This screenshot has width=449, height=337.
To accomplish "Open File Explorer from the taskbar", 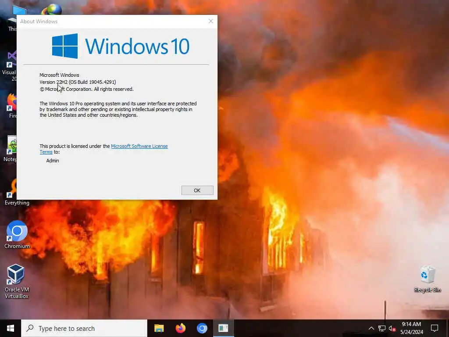I will [x=159, y=328].
